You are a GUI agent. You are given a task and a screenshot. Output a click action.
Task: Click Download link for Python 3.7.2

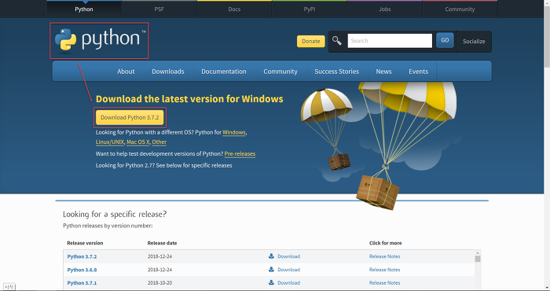(288, 256)
